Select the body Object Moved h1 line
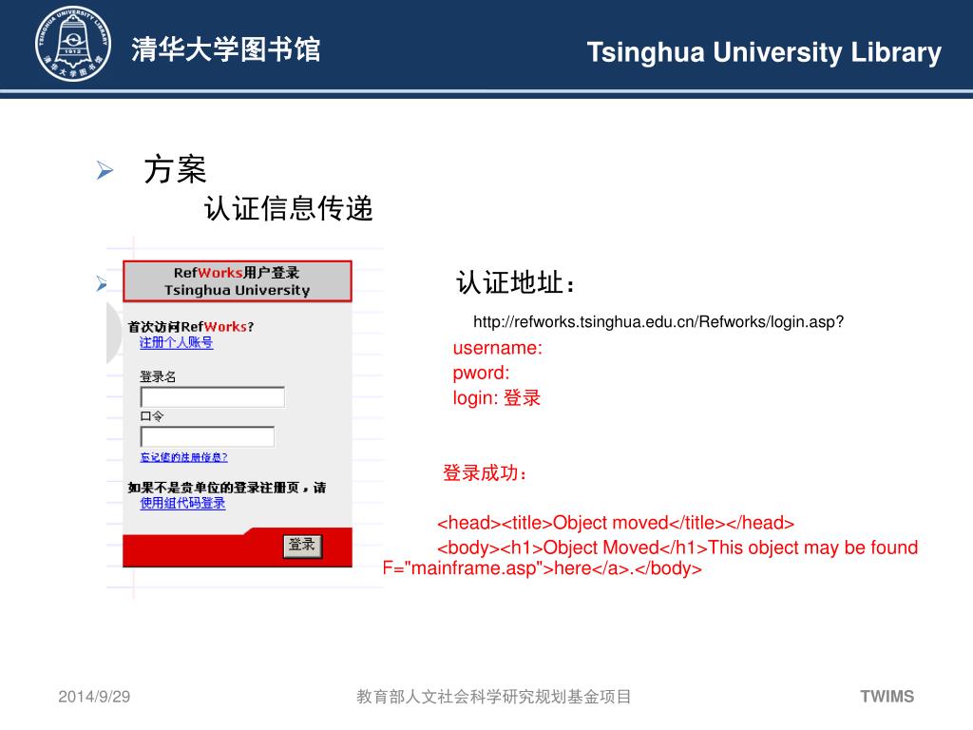Image resolution: width=973 pixels, height=730 pixels. [x=677, y=547]
